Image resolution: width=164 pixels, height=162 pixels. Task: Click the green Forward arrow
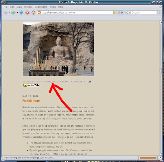point(13,13)
